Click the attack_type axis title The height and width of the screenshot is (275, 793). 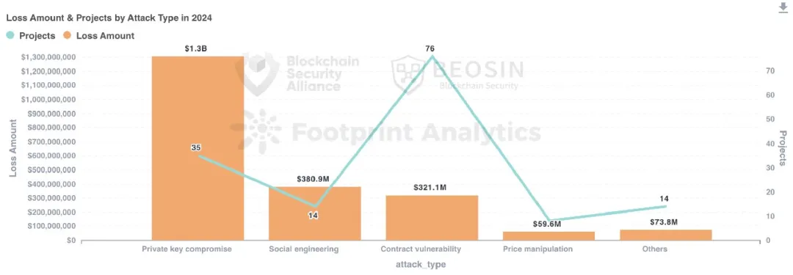tap(421, 265)
